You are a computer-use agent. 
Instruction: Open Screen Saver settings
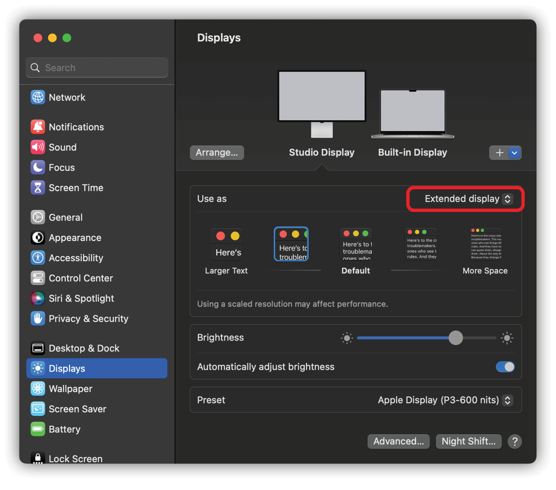[97, 409]
